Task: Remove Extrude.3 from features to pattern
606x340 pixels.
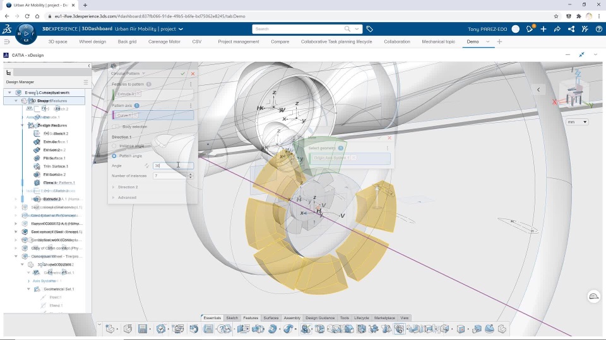Action: pyautogui.click(x=138, y=94)
